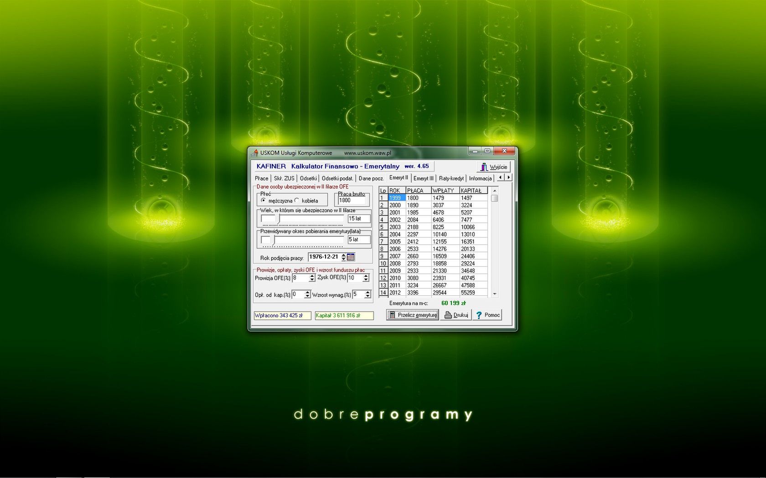766x478 pixels.
Task: Switch to the Skł. ZUS tab
Action: click(x=284, y=178)
